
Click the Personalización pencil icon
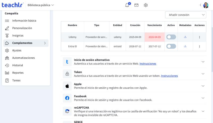coord(7,28)
